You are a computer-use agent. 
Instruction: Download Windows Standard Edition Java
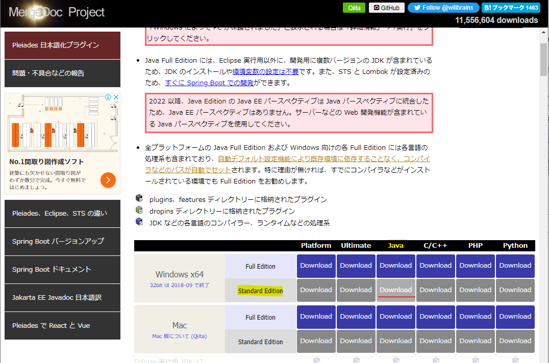click(x=396, y=290)
